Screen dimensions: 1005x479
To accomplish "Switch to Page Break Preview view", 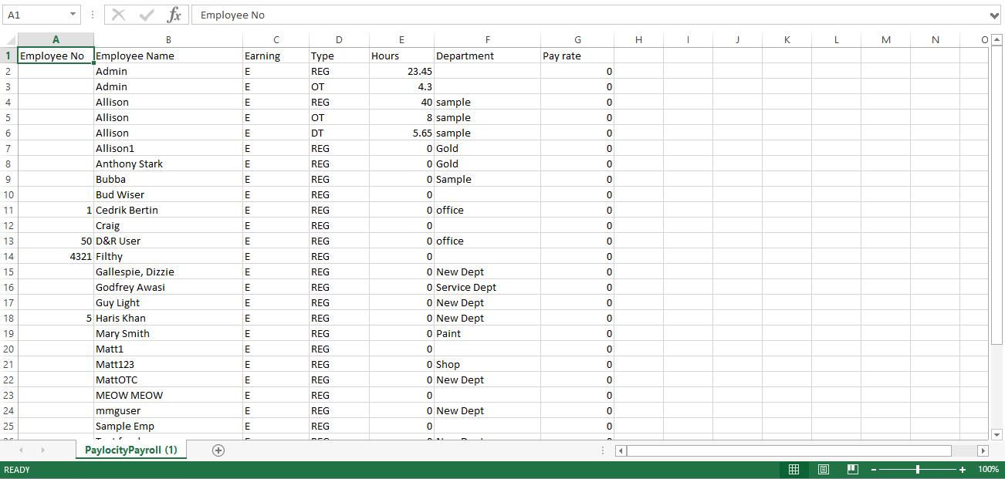I will tap(852, 470).
